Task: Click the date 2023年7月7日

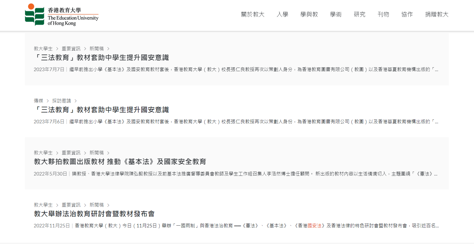Action: click(49, 69)
